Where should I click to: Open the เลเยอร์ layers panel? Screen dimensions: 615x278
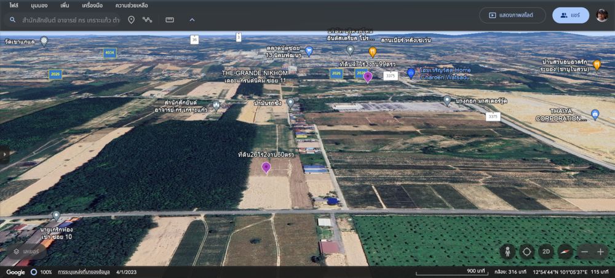tap(25, 251)
